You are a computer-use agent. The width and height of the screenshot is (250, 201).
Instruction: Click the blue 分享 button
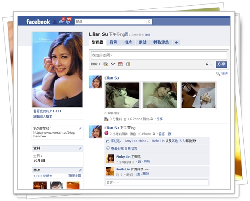tap(221, 64)
